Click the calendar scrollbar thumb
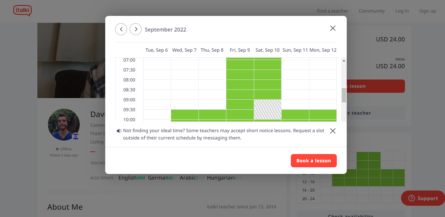Screen dimensions: 445x217 [x=344, y=95]
